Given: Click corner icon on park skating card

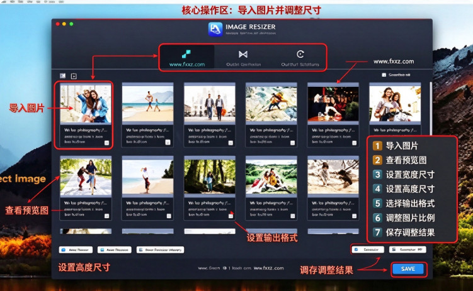Looking at the screenshot, I should [106, 216].
